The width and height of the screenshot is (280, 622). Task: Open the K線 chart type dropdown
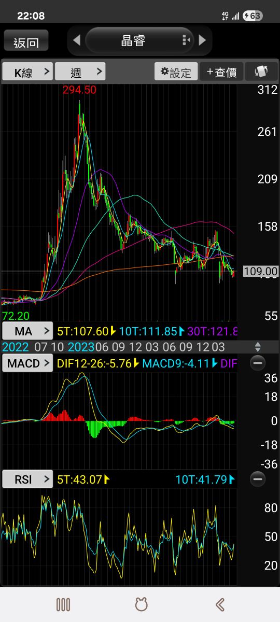pyautogui.click(x=27, y=72)
